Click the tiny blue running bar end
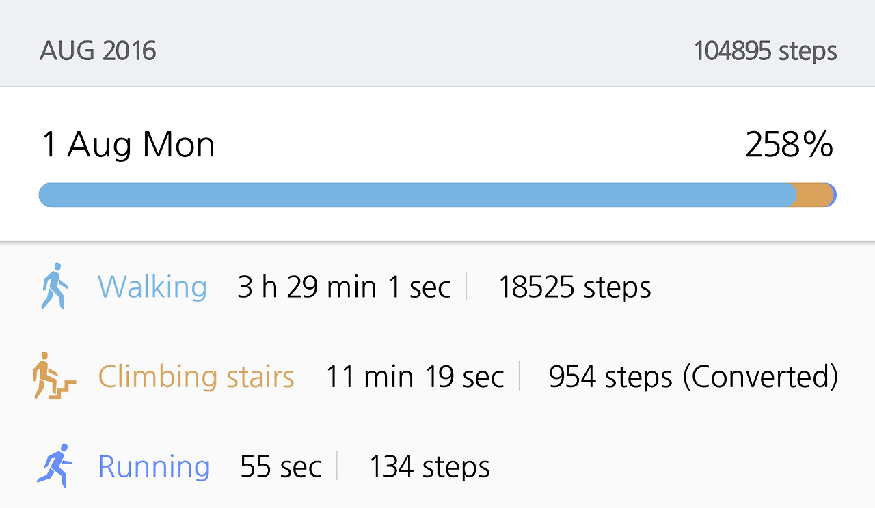Screen dimensions: 875x508 [833, 195]
